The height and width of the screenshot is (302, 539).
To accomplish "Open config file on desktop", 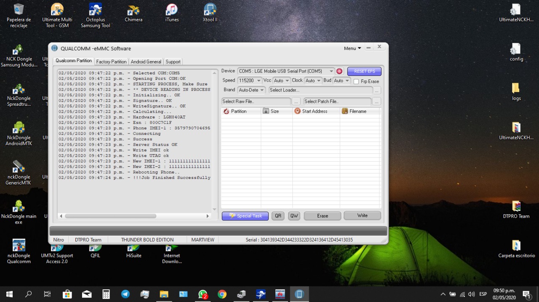I will [516, 53].
